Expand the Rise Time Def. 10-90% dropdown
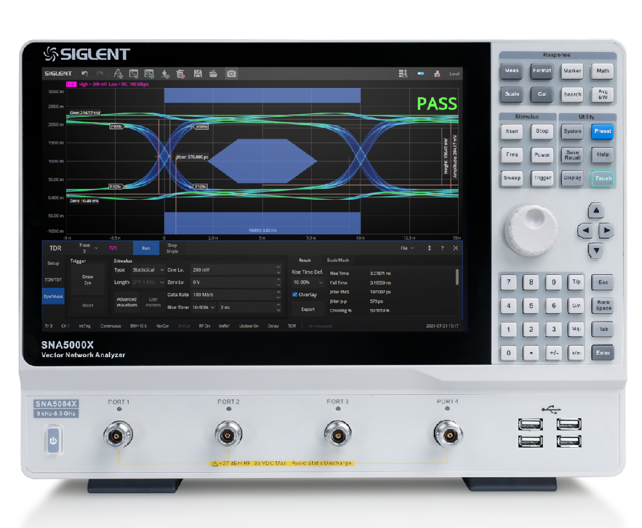The height and width of the screenshot is (528, 642). pyautogui.click(x=308, y=283)
